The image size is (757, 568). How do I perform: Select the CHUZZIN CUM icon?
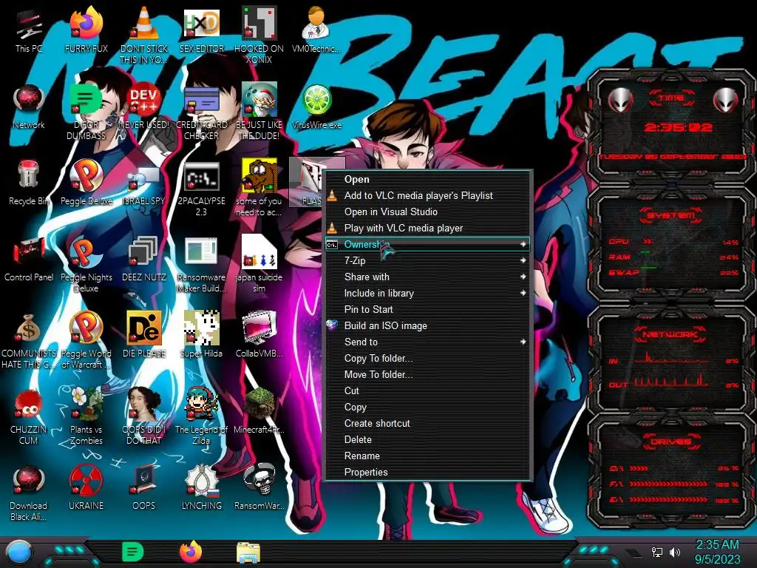click(29, 417)
